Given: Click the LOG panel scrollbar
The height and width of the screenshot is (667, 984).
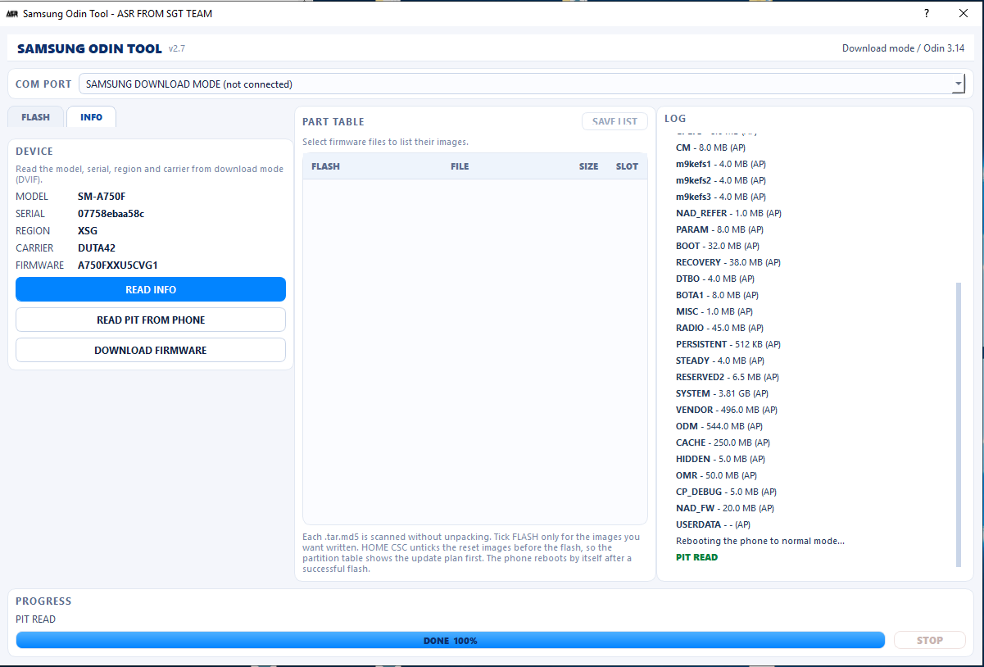Looking at the screenshot, I should click(x=959, y=424).
